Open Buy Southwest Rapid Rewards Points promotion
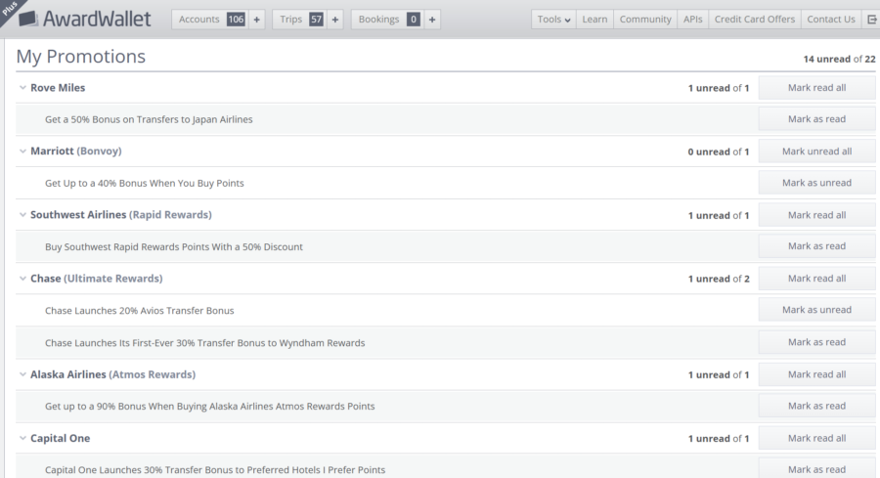Screen dimensions: 880x478 click(x=173, y=247)
